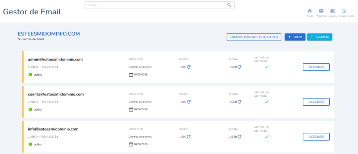Focus the Buscar search field
This screenshot has width=358, height=154.
click(x=159, y=5)
